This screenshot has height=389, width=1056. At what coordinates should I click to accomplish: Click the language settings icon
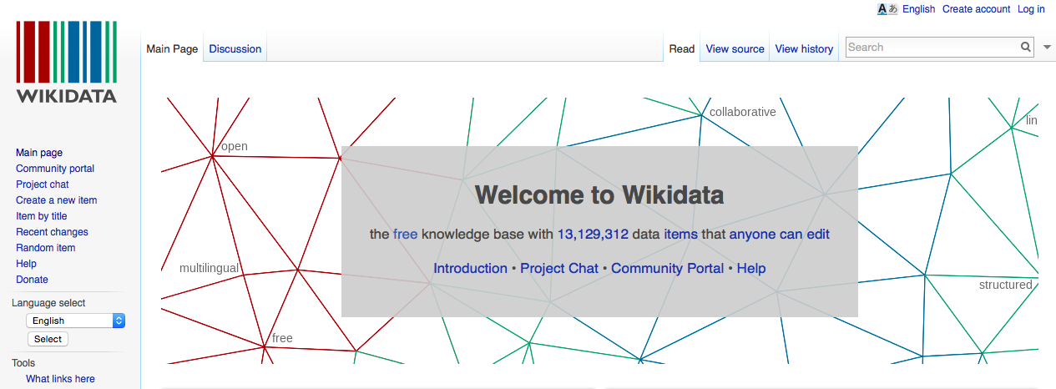887,9
